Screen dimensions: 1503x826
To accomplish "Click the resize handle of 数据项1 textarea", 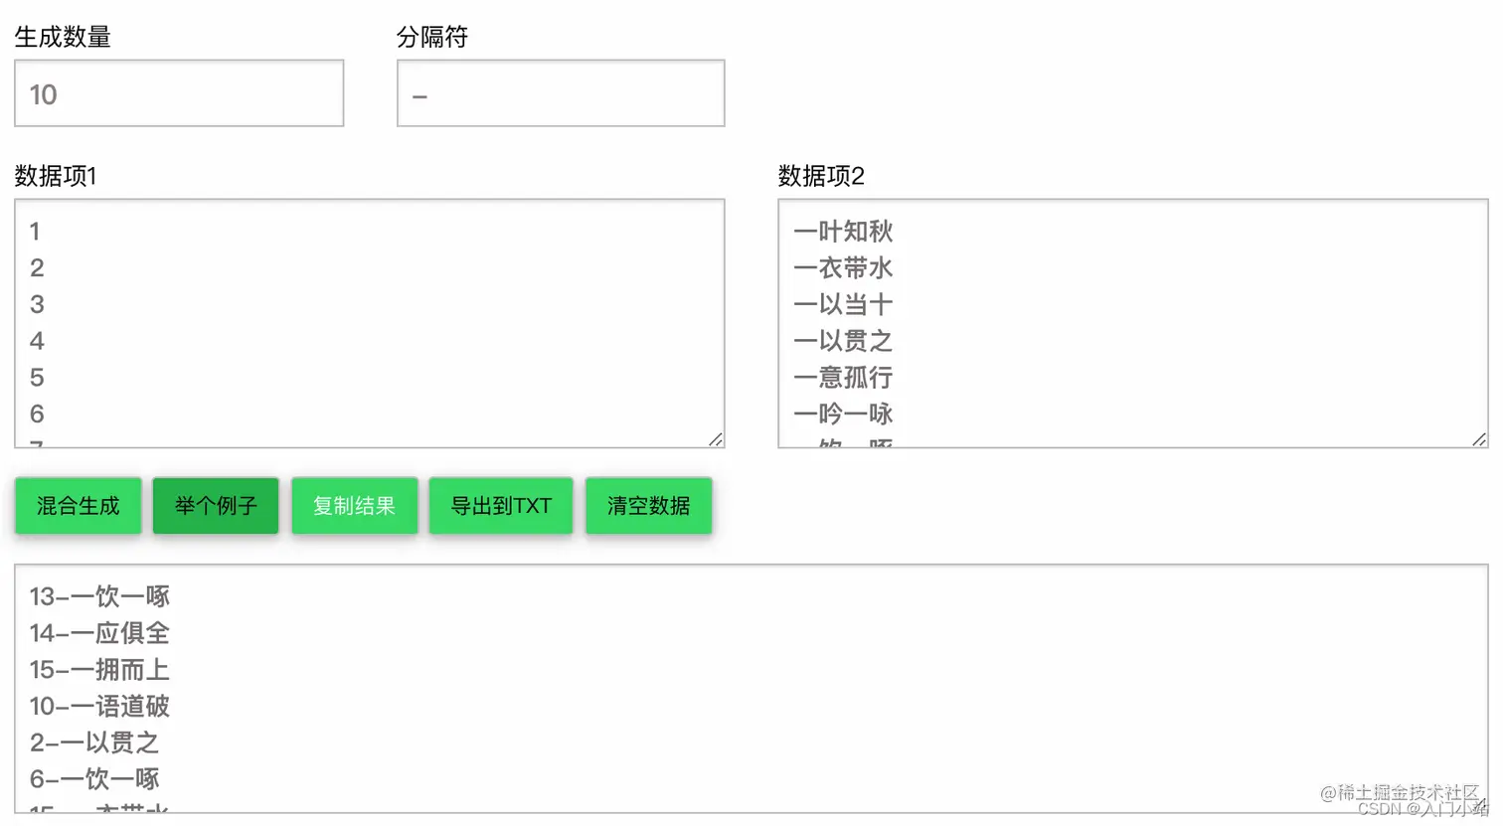I will [716, 437].
